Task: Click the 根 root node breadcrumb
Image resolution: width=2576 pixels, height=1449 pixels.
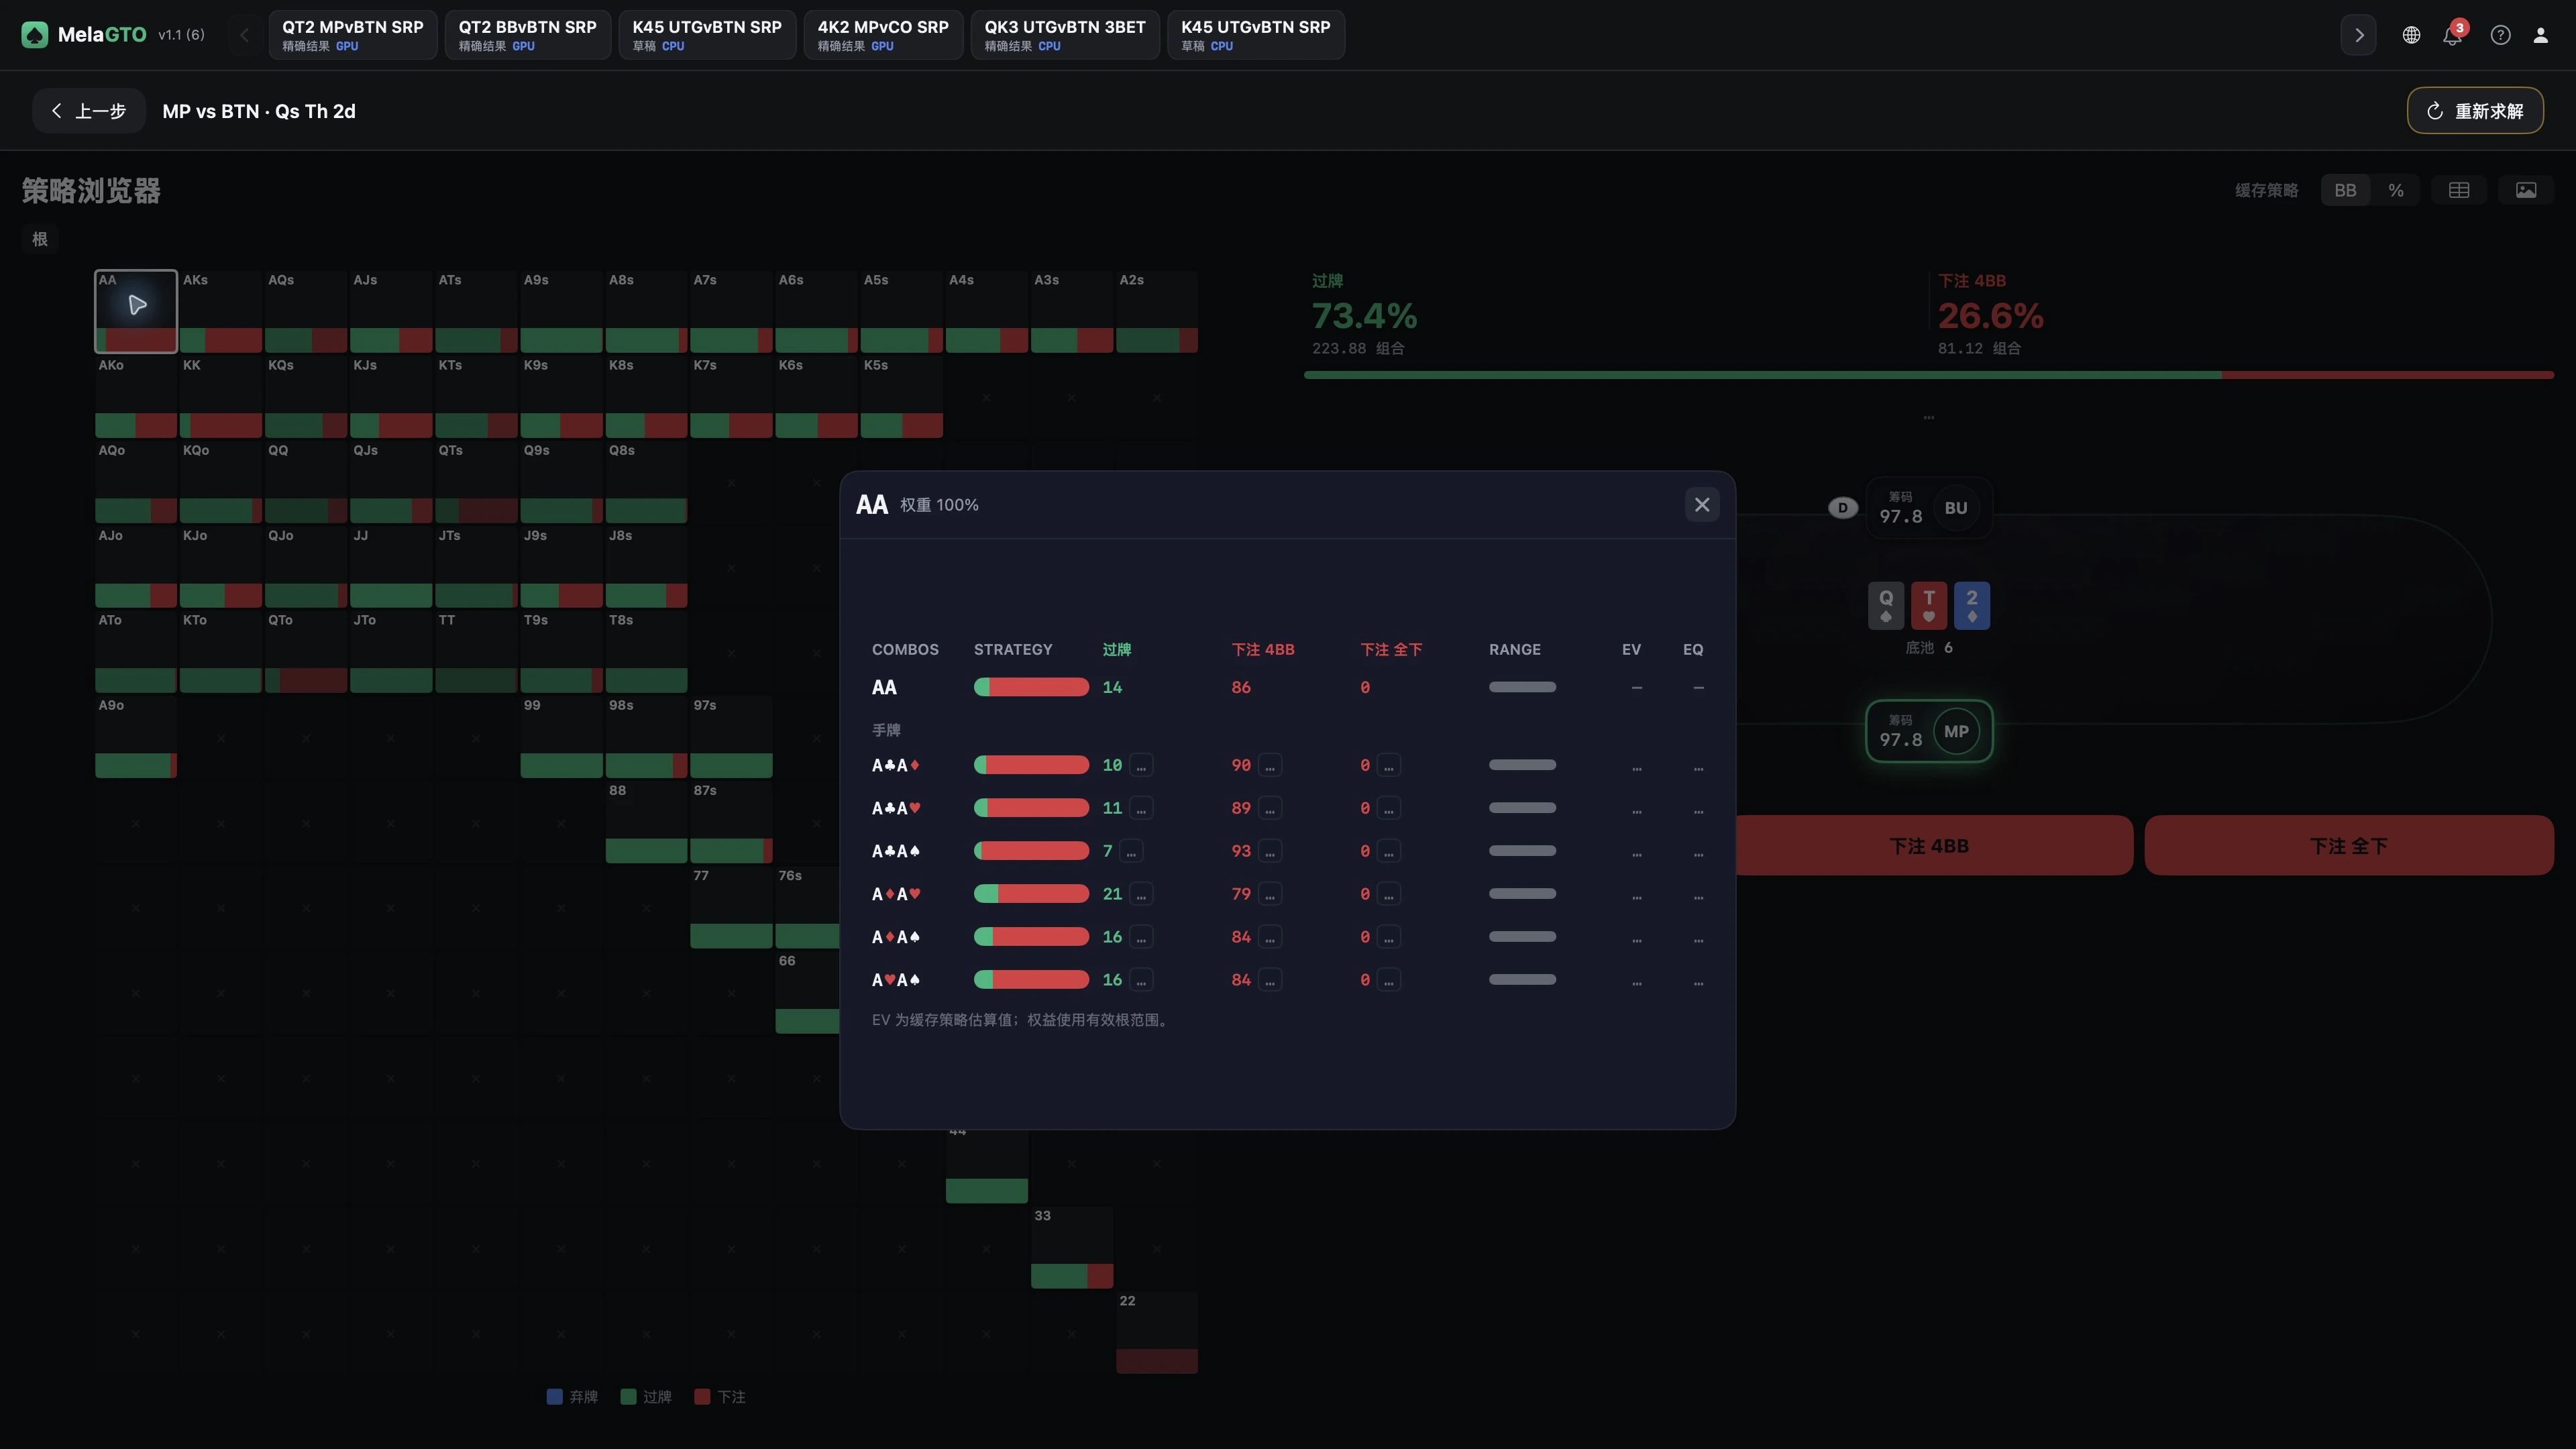Action: [40, 239]
